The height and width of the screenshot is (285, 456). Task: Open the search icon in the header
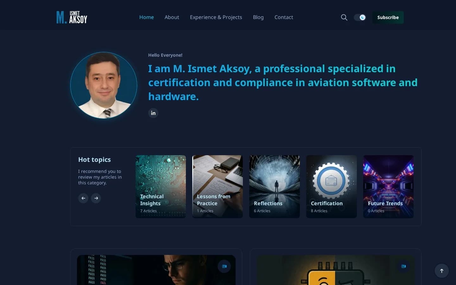click(344, 17)
